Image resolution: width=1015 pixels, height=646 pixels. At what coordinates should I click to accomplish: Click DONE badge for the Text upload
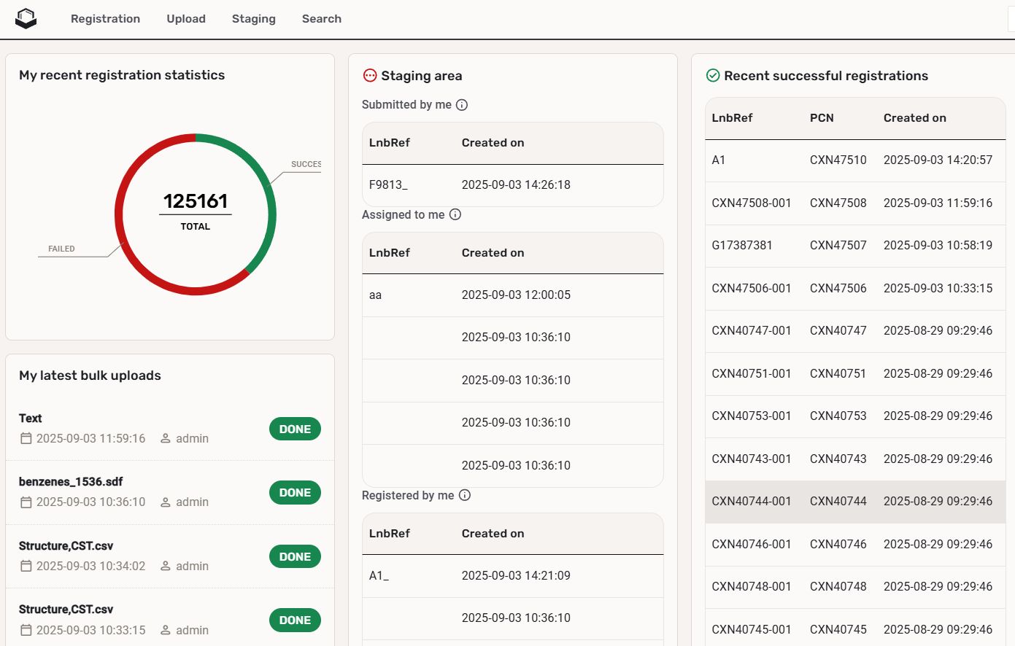[x=295, y=429]
